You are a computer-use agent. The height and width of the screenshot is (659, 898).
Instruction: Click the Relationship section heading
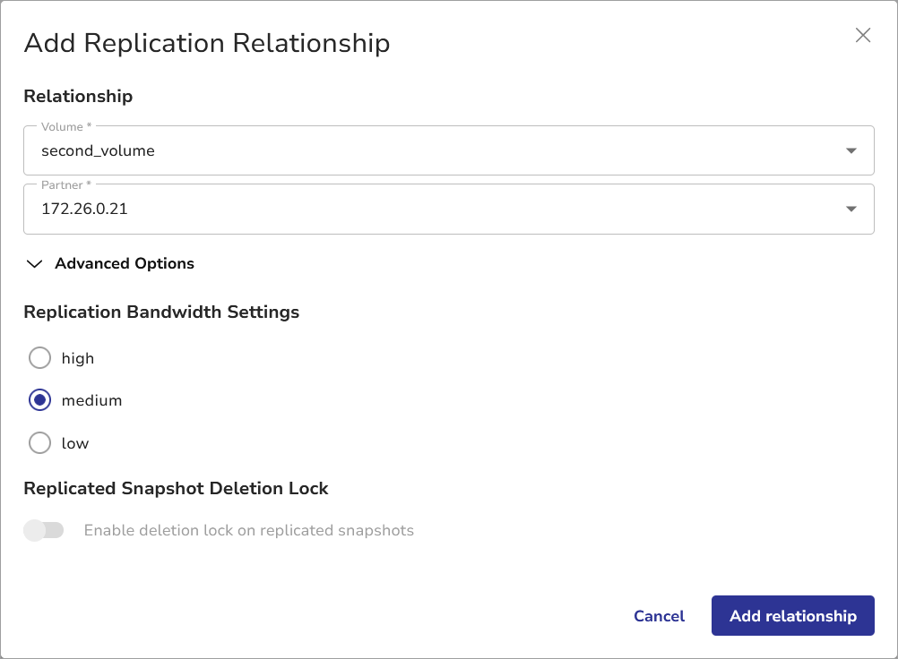point(78,96)
